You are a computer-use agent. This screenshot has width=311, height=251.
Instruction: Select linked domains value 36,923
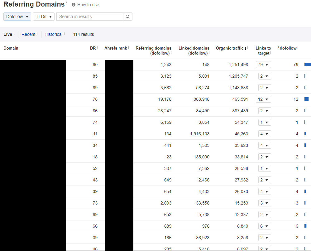click(203, 238)
